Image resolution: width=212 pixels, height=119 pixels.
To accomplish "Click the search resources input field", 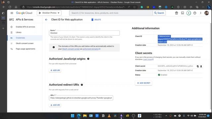I will pos(111,13).
